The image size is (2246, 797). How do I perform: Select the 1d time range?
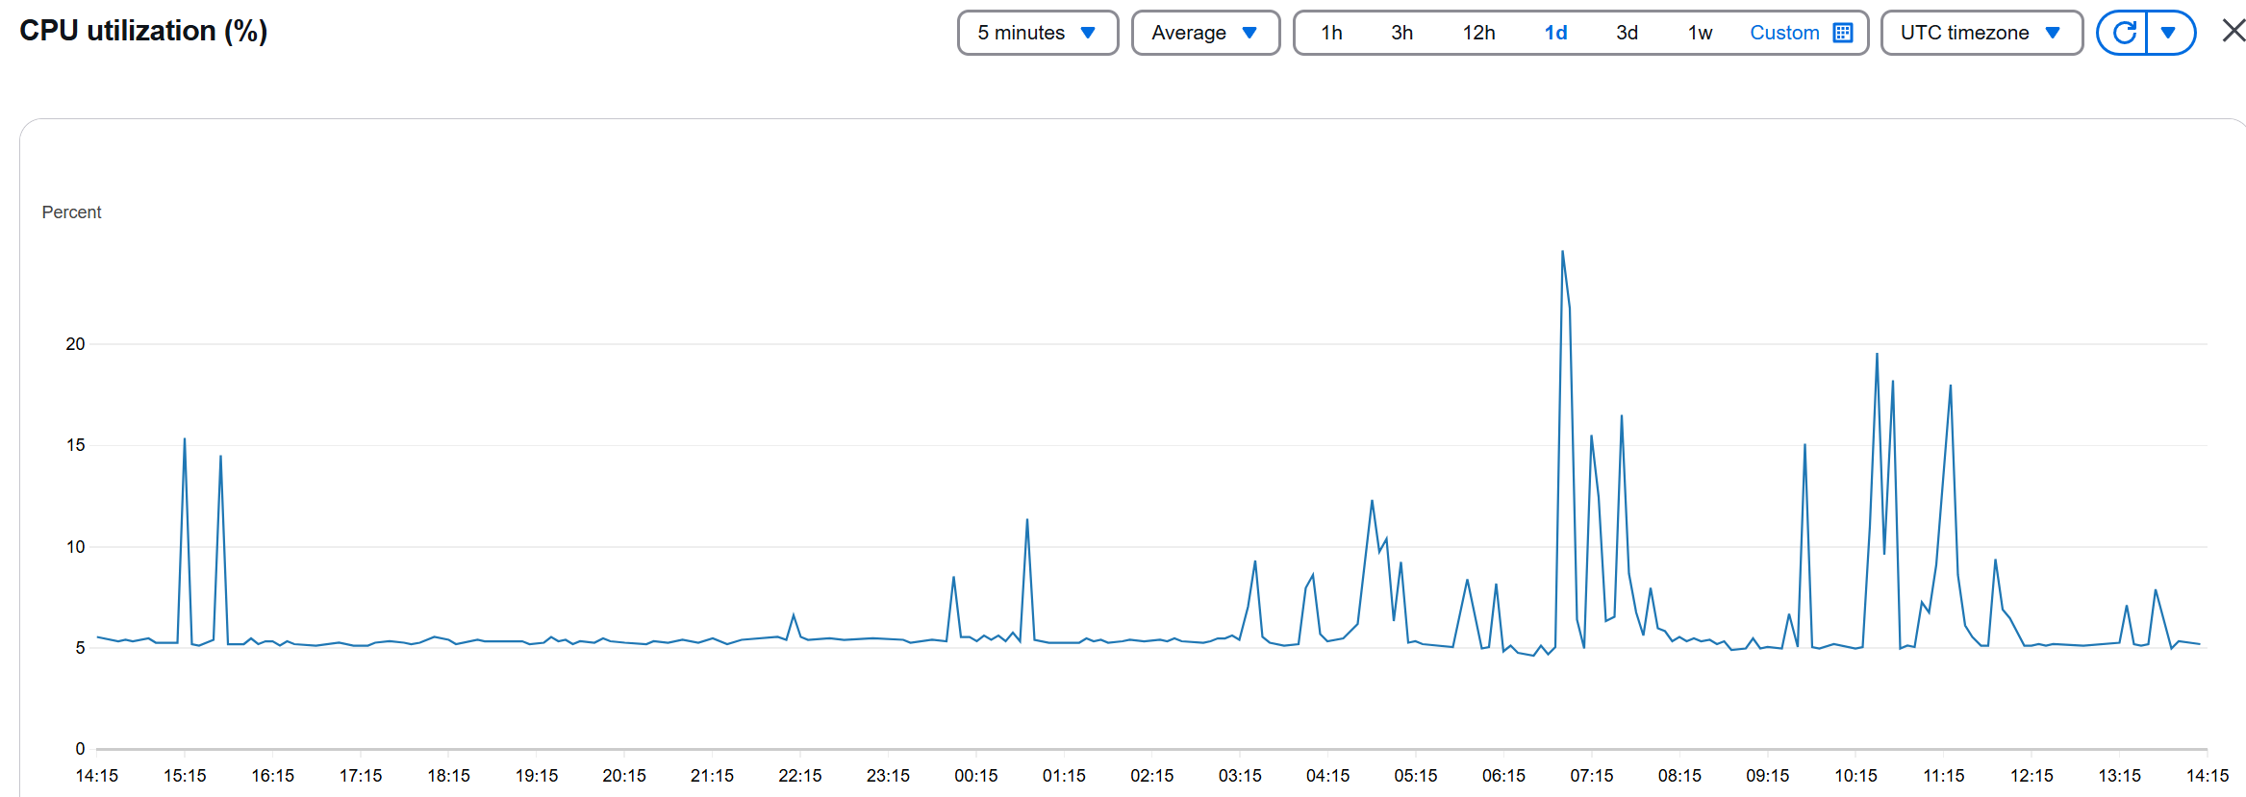point(1555,33)
